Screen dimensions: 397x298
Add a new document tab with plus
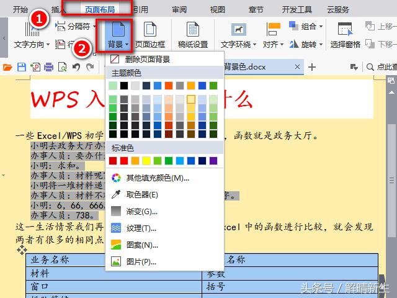pyautogui.click(x=312, y=67)
